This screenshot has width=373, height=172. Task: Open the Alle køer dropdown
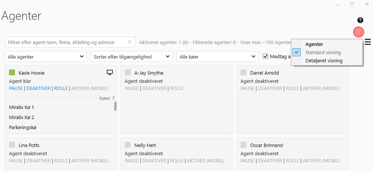click(x=218, y=57)
